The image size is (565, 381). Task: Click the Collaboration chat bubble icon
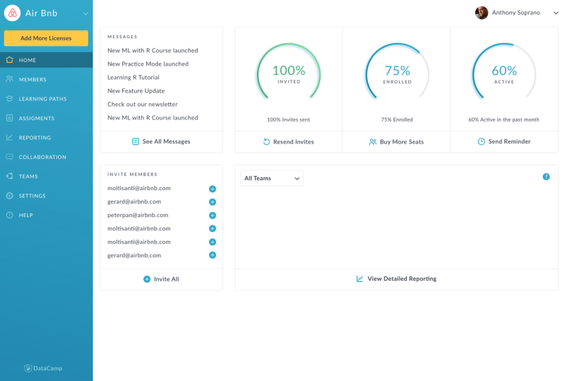click(10, 157)
